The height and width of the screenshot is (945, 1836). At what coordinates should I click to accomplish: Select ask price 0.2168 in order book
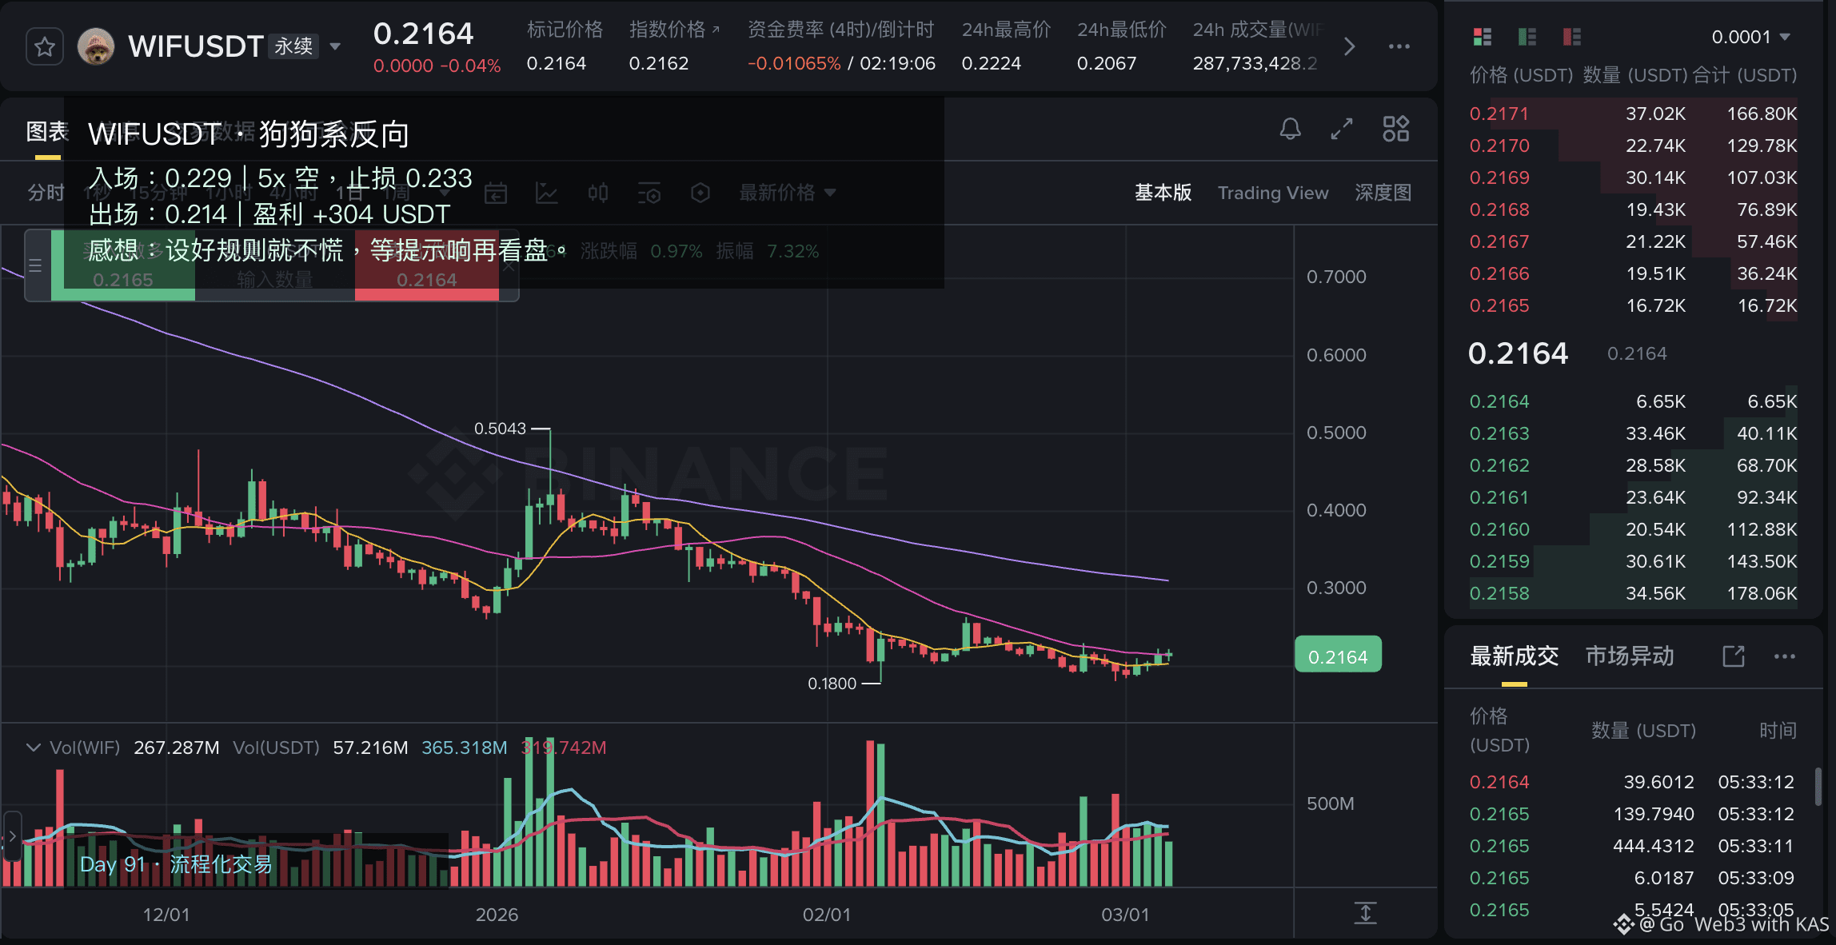tap(1499, 209)
